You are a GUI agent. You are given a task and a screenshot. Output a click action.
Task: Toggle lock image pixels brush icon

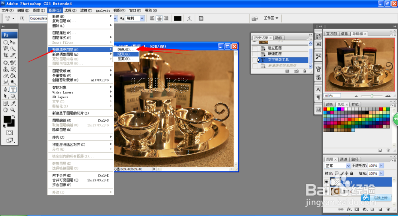click(341, 173)
